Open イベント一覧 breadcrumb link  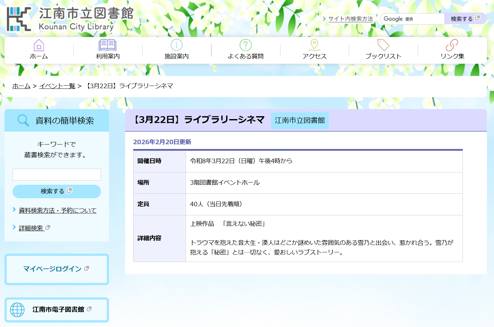57,86
